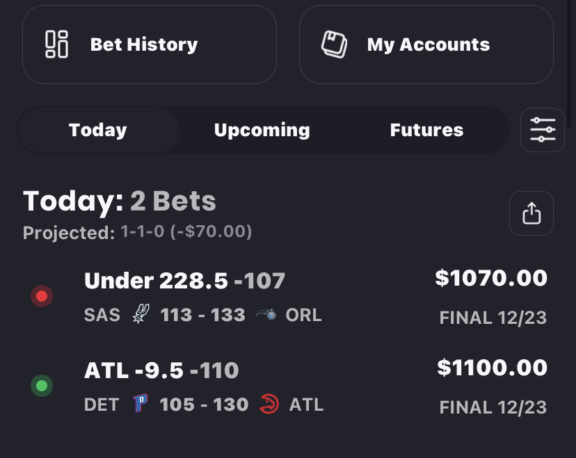This screenshot has width=576, height=458.
Task: Click the Bet History grid icon
Action: tap(56, 44)
